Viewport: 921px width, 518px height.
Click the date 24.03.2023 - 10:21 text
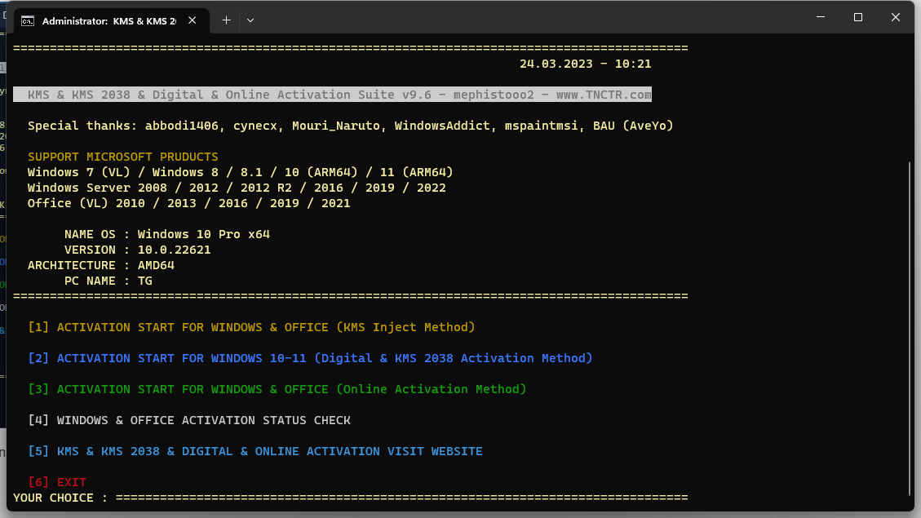pyautogui.click(x=585, y=64)
